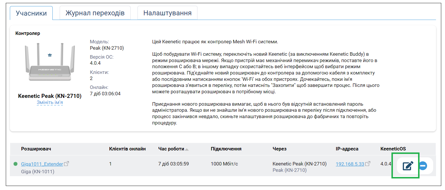445x190 pixels.
Task: Click the Версія ОС label
Action: click(x=102, y=57)
